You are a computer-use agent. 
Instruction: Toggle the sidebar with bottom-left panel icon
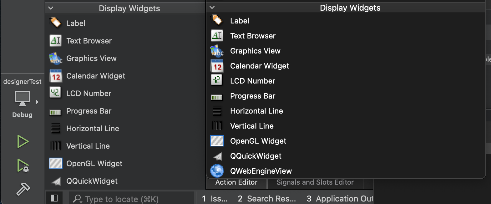point(54,198)
